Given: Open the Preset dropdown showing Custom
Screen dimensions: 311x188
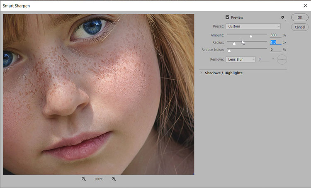Looking at the screenshot, I should tap(253, 27).
